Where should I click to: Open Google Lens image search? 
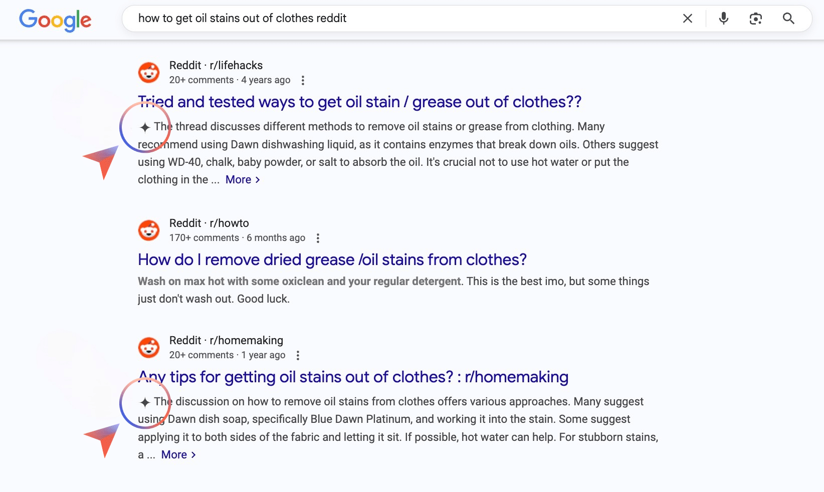[x=755, y=19]
